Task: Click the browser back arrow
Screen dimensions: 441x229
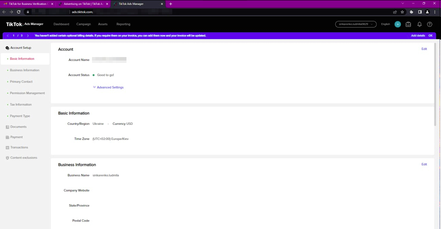Action: [4, 12]
